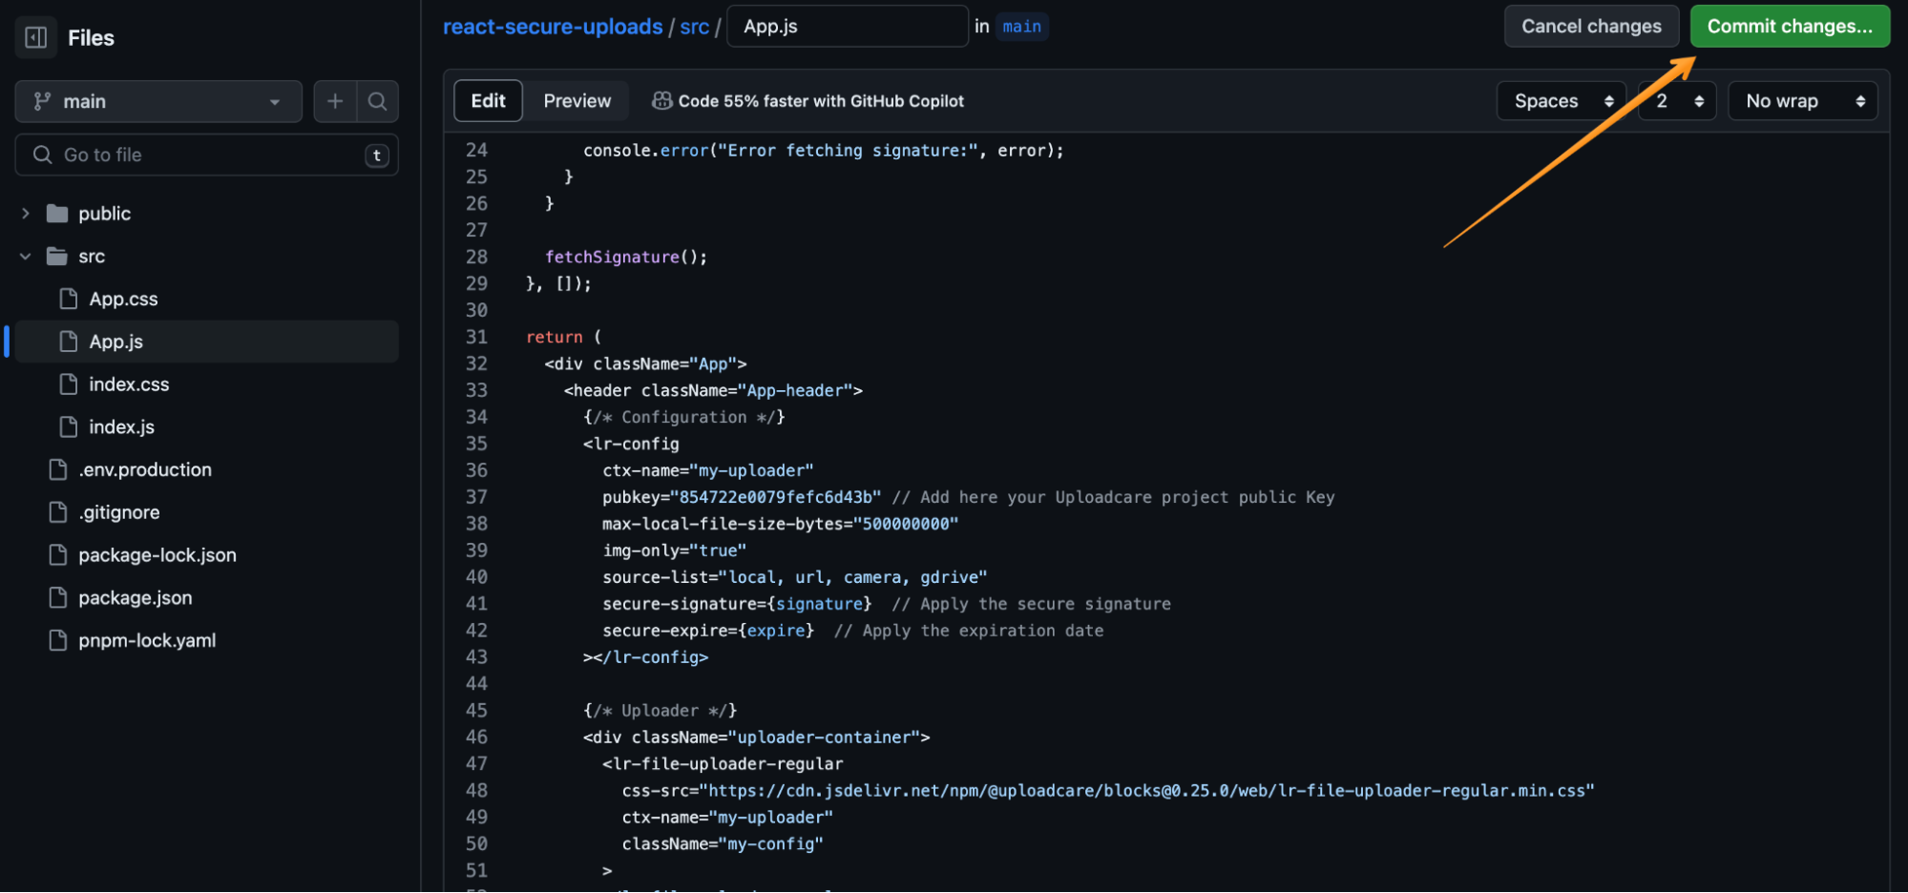Open the Spaces indentation dropdown
1908x893 pixels.
[1562, 100]
